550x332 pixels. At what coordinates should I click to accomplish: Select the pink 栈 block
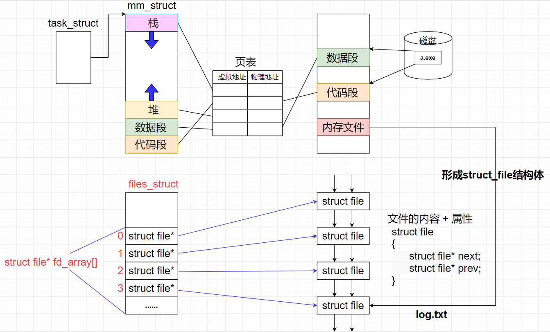click(152, 23)
